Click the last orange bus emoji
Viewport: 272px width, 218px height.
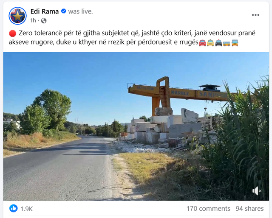[x=235, y=42]
